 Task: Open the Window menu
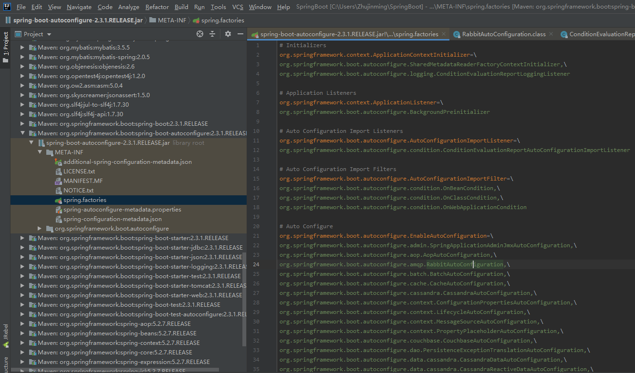tap(260, 7)
